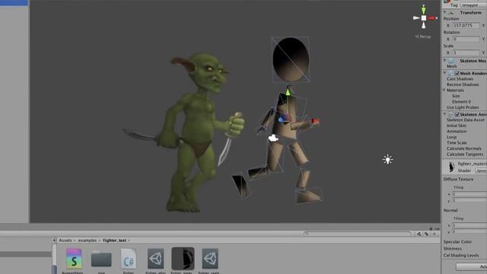Viewport: 487px width, 274px height.
Task: Open the data folder in project browser
Action: (x=101, y=259)
